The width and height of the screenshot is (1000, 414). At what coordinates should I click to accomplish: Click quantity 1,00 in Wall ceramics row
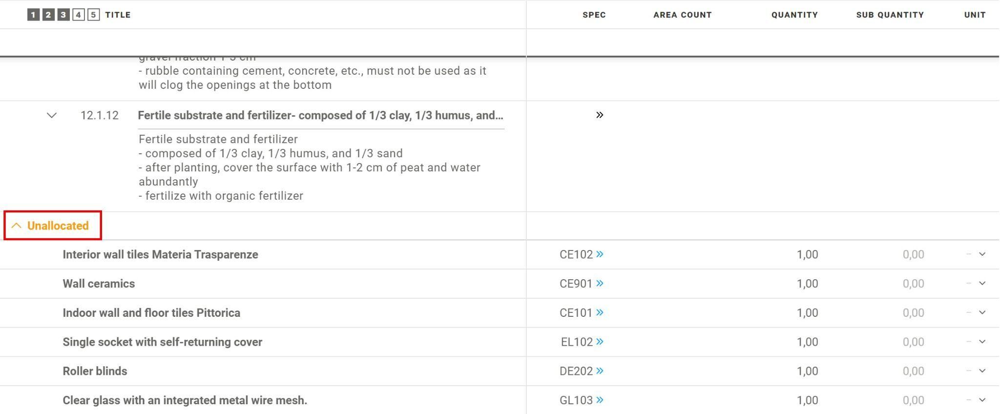click(x=807, y=284)
